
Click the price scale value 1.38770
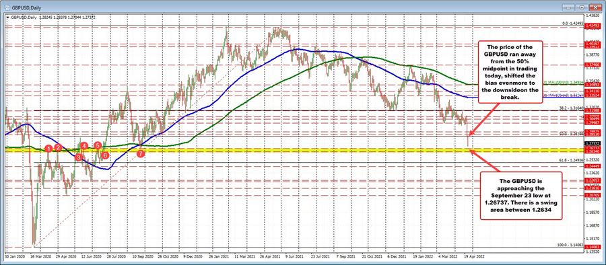pyautogui.click(x=592, y=54)
